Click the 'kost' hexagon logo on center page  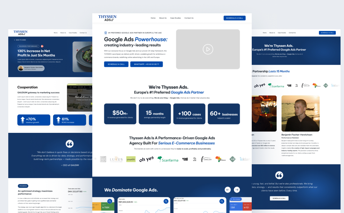tap(233, 159)
